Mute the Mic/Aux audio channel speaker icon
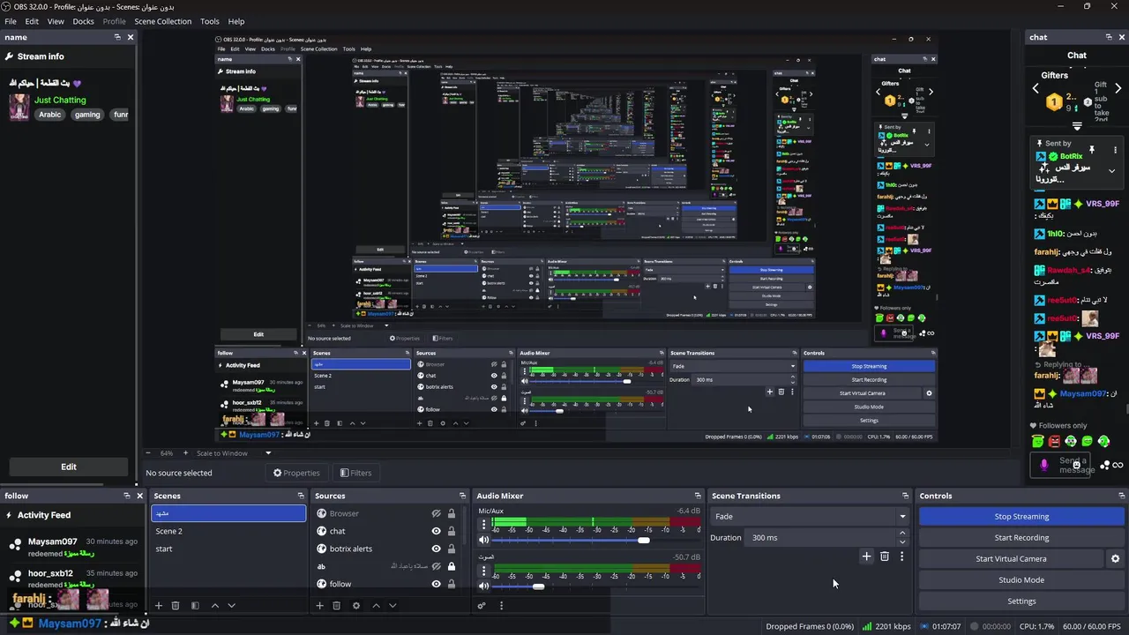Screen dimensions: 1129x635 483,540
